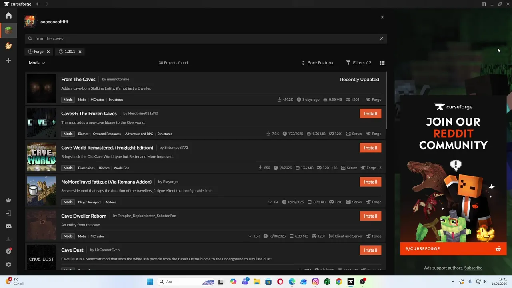Install NoMoreTravelFatigue addon
Viewport: 512px width, 288px height.
[x=370, y=182]
